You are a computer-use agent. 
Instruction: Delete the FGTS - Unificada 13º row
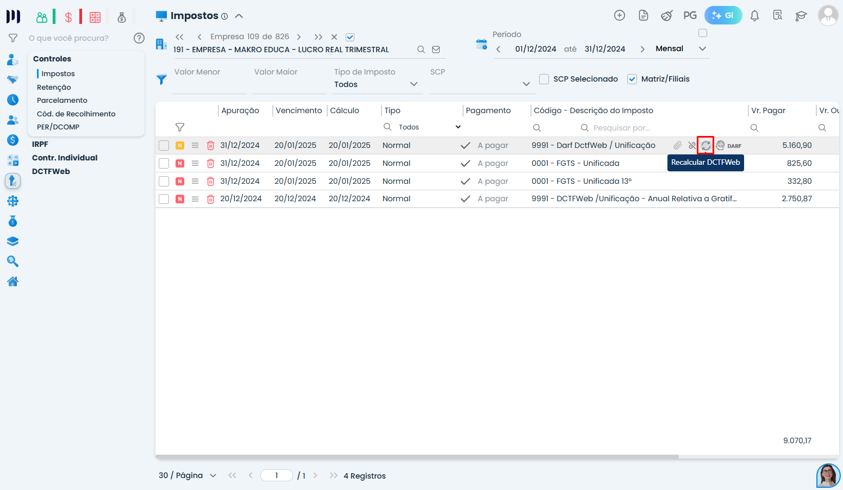(210, 181)
